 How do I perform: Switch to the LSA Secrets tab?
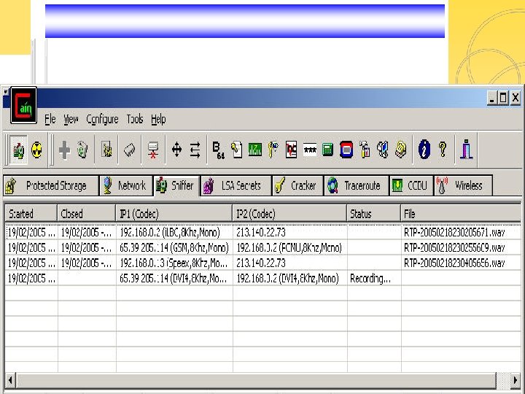coord(236,185)
